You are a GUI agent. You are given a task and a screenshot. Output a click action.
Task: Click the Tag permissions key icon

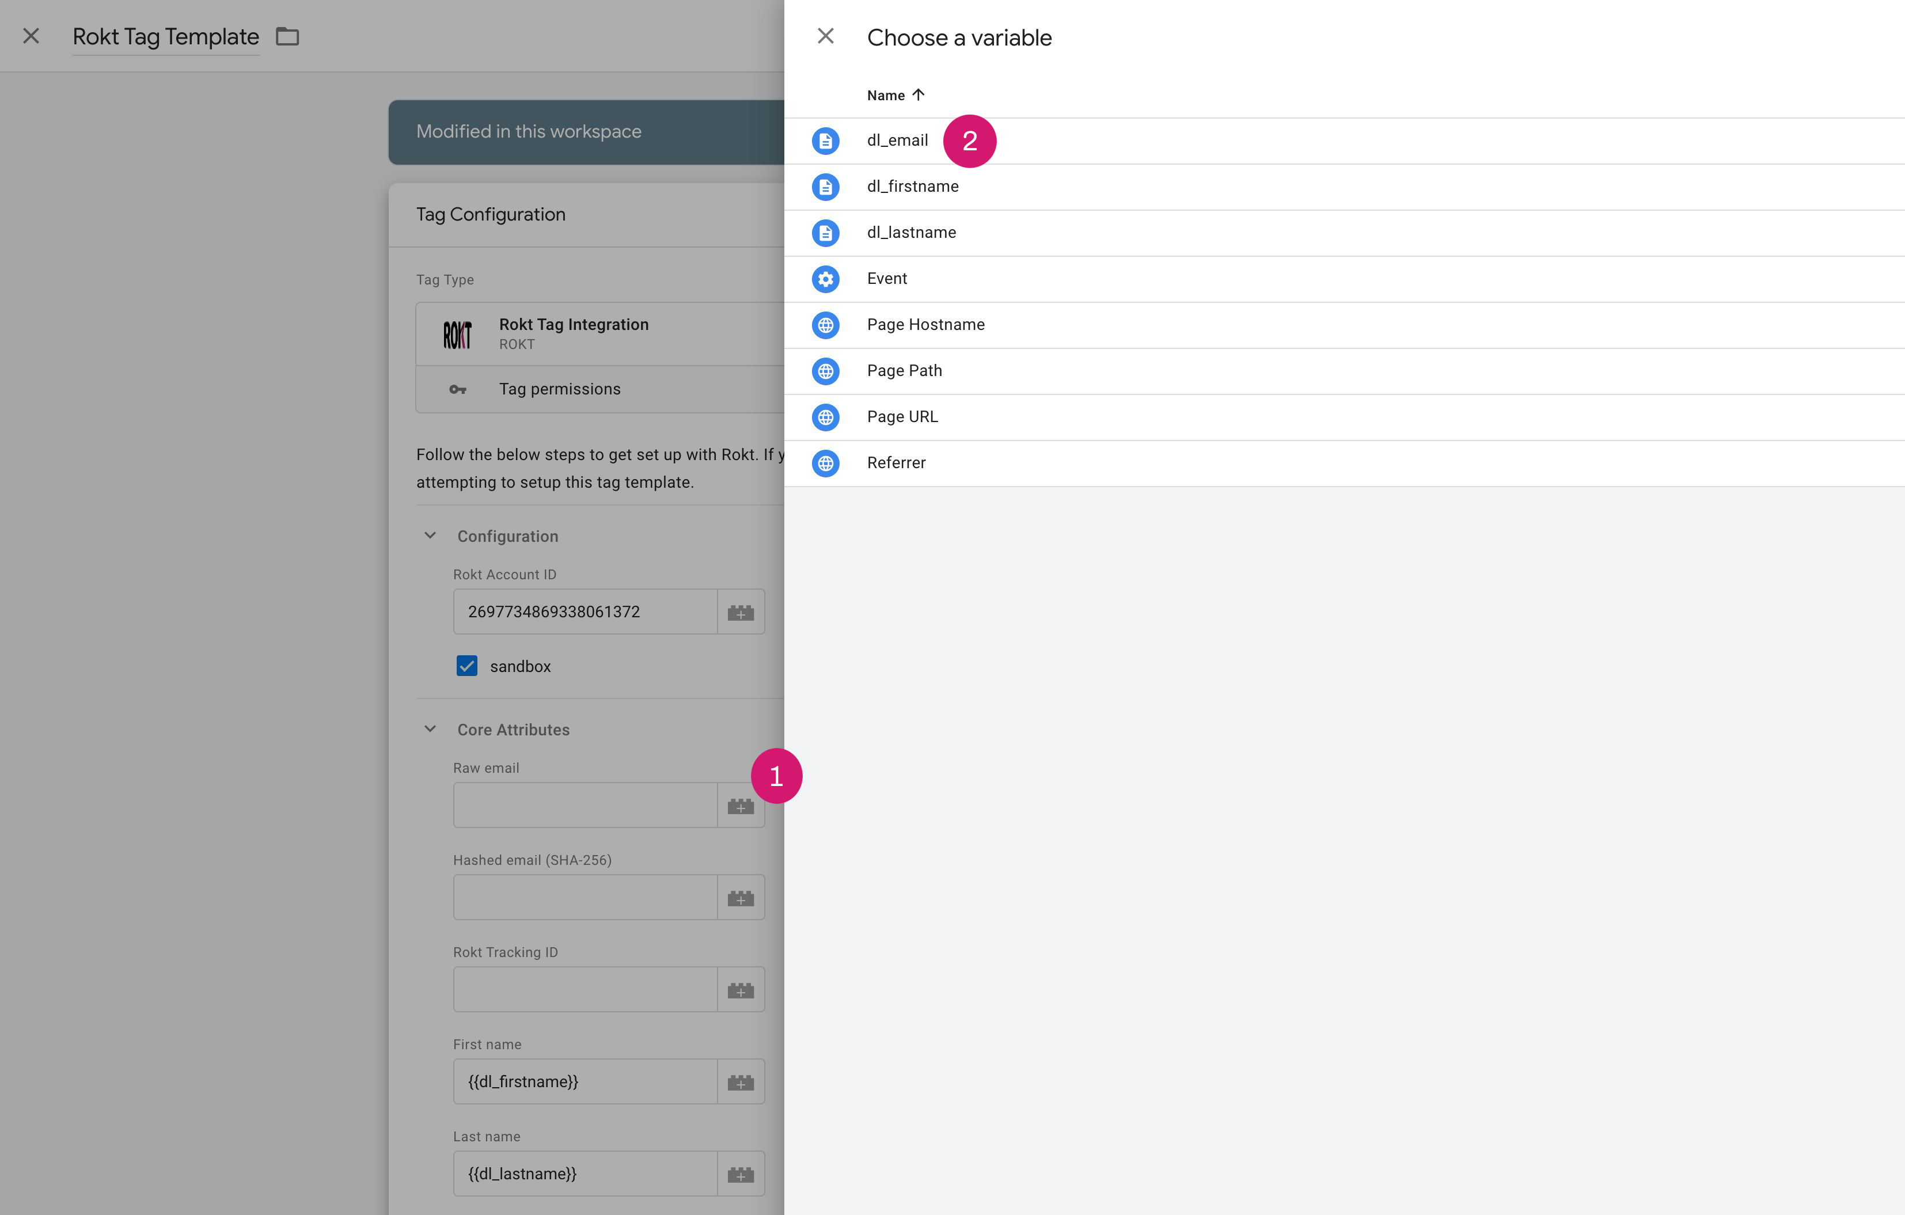point(457,389)
